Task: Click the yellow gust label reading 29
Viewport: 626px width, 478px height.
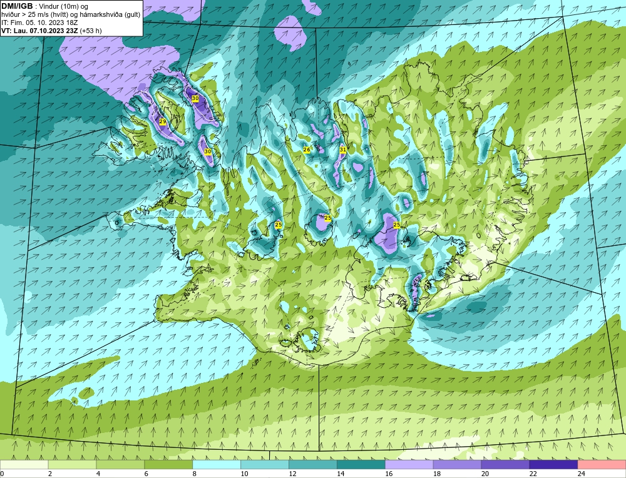Action: click(x=163, y=121)
